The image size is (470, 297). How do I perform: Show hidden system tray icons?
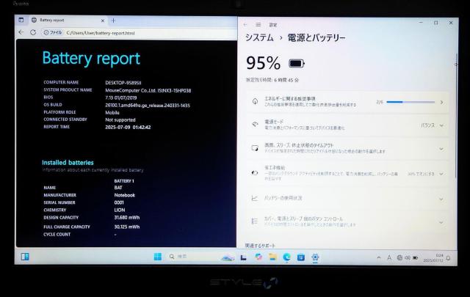click(x=379, y=257)
